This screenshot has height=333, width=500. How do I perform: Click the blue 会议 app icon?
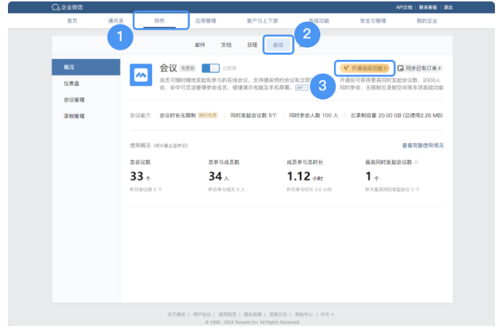pyautogui.click(x=141, y=74)
